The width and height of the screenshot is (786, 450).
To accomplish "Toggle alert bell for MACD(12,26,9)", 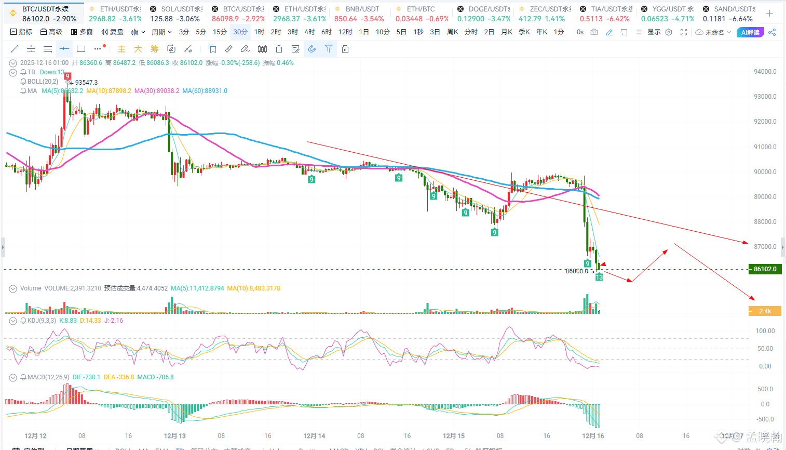I will click(23, 377).
